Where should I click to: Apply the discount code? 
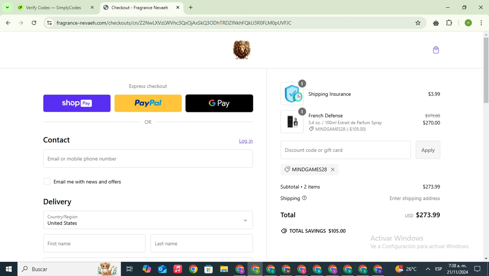(x=428, y=150)
